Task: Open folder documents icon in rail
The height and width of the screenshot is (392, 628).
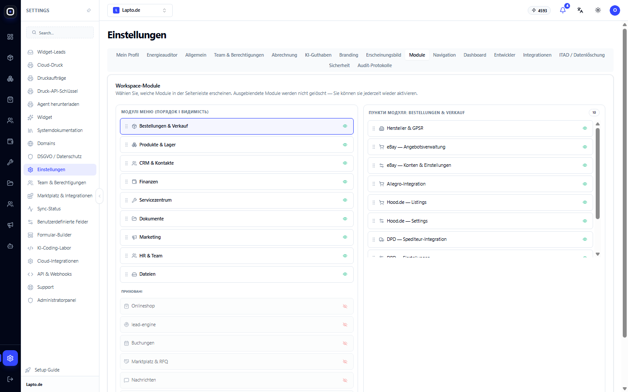Action: click(10, 183)
